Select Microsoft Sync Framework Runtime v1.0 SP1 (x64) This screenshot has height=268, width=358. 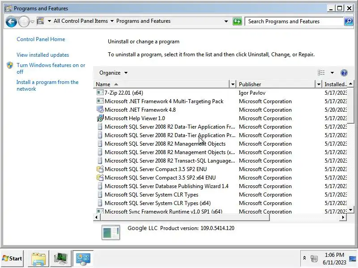163,211
